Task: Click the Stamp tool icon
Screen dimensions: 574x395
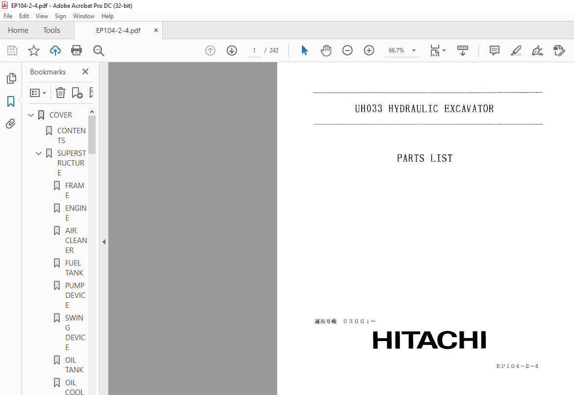Action: tap(559, 50)
